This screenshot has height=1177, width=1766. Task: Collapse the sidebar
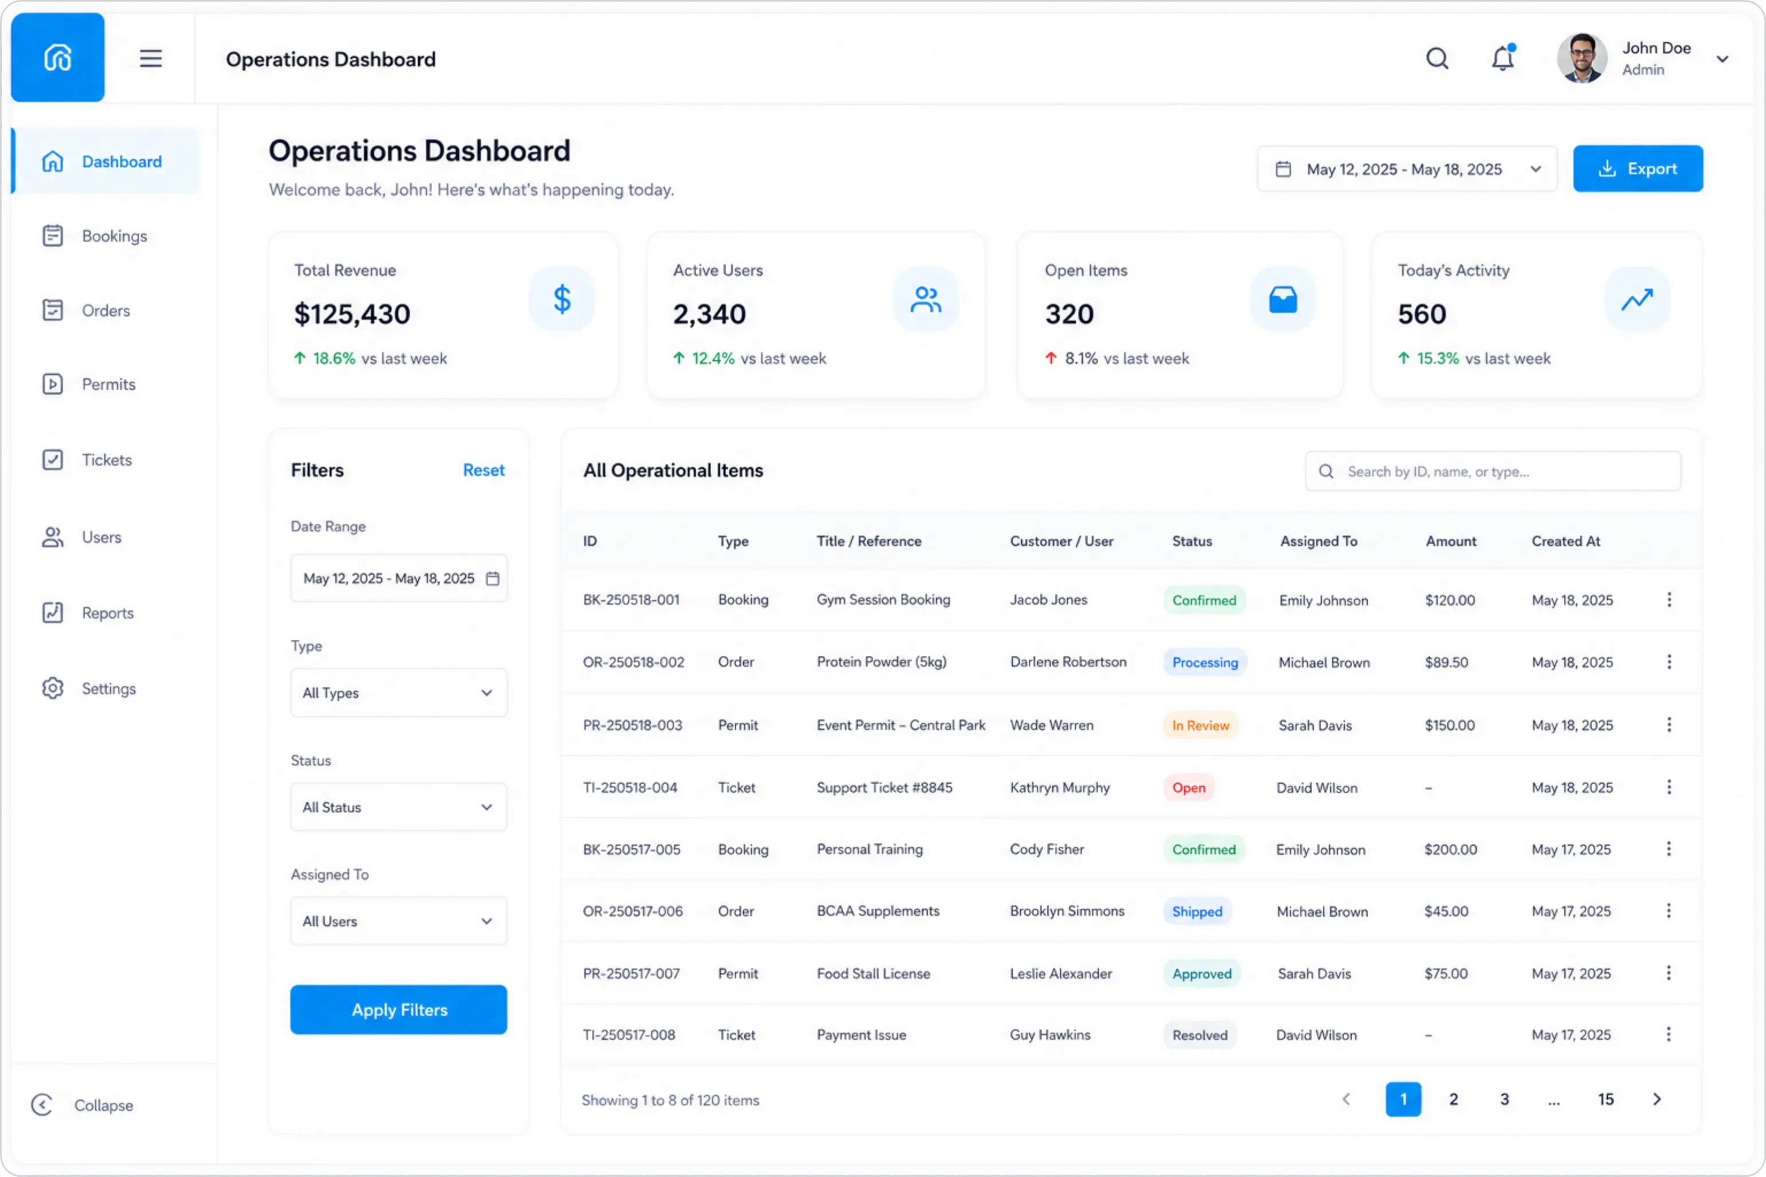(83, 1105)
